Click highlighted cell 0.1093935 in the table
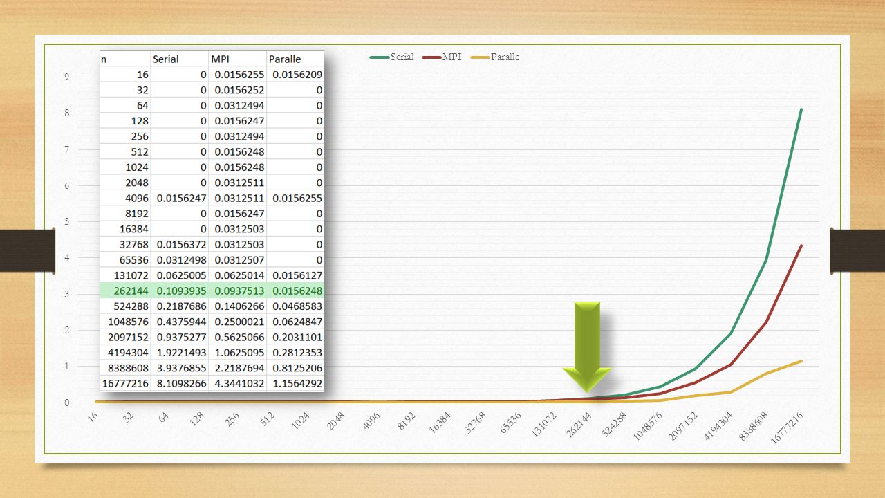This screenshot has width=885, height=498. (181, 290)
